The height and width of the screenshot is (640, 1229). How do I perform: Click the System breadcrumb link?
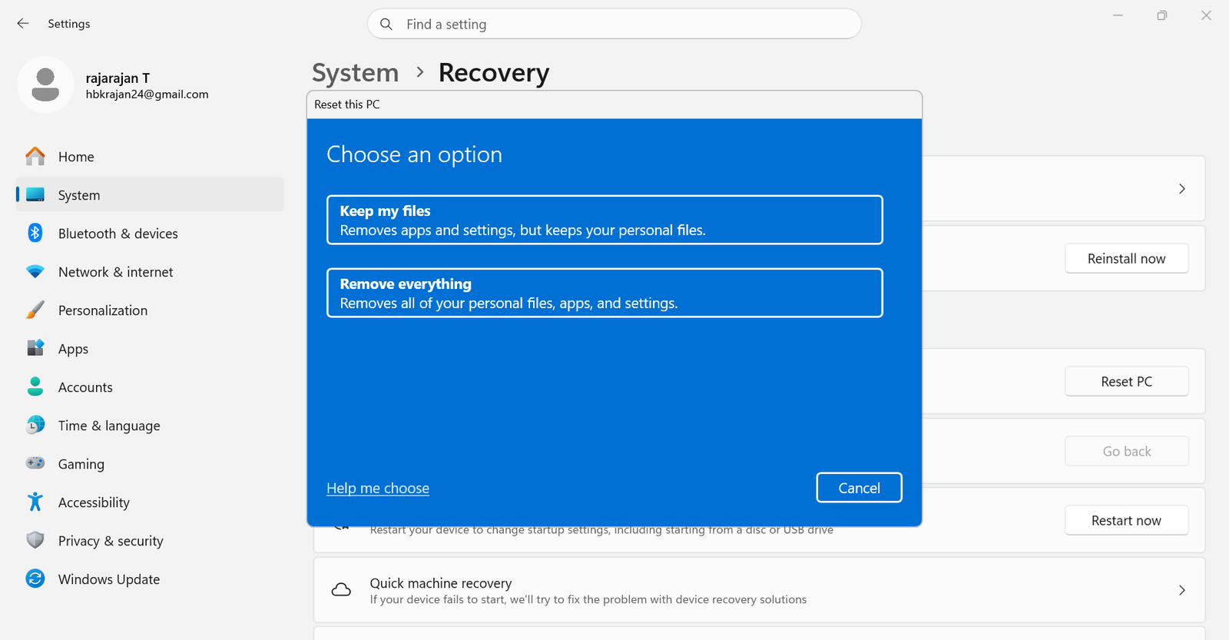(x=355, y=73)
